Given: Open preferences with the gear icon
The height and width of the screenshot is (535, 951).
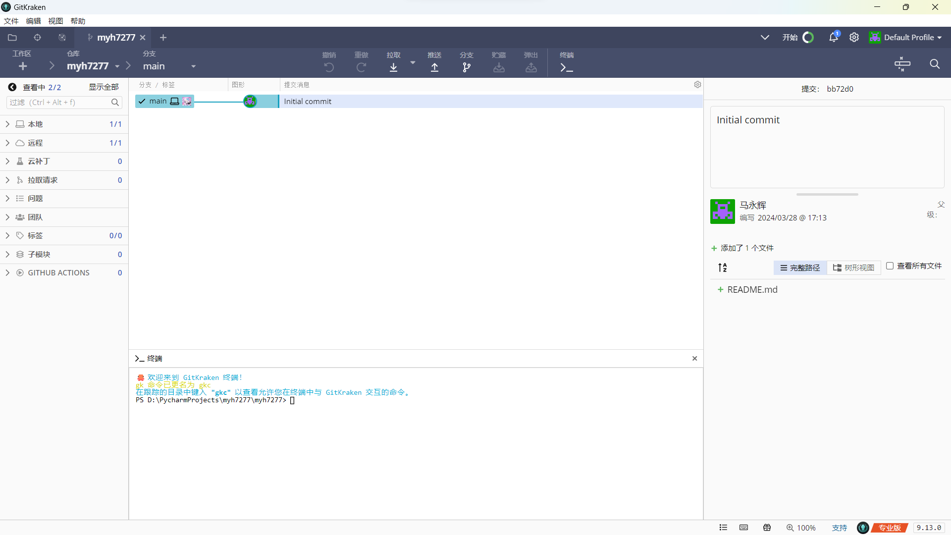Looking at the screenshot, I should (x=854, y=38).
